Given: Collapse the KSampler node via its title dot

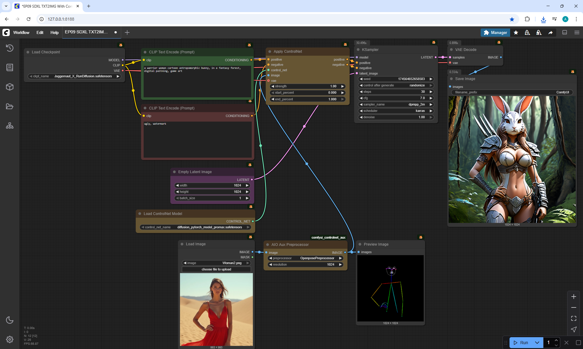Looking at the screenshot, I should coord(358,50).
